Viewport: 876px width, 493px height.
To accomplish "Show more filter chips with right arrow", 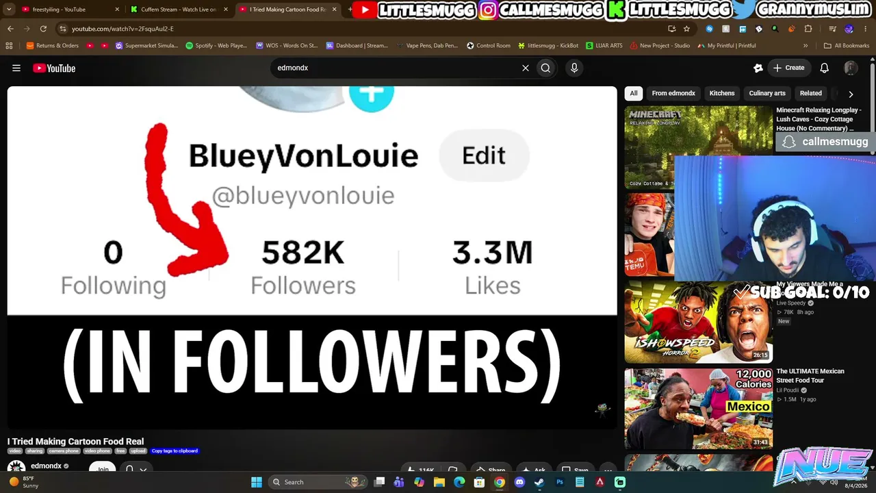I will pyautogui.click(x=851, y=94).
